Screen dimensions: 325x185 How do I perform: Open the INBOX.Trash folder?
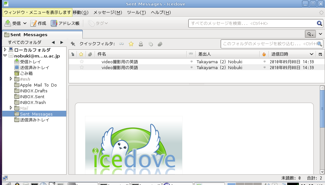click(x=30, y=102)
